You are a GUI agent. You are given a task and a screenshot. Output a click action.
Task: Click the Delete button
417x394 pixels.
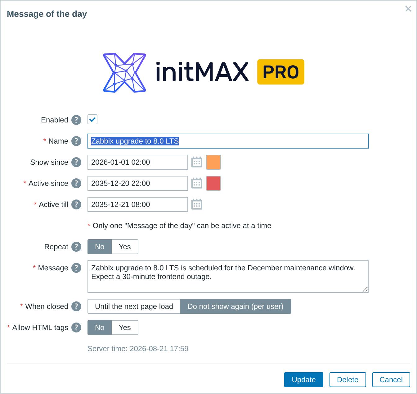click(348, 380)
